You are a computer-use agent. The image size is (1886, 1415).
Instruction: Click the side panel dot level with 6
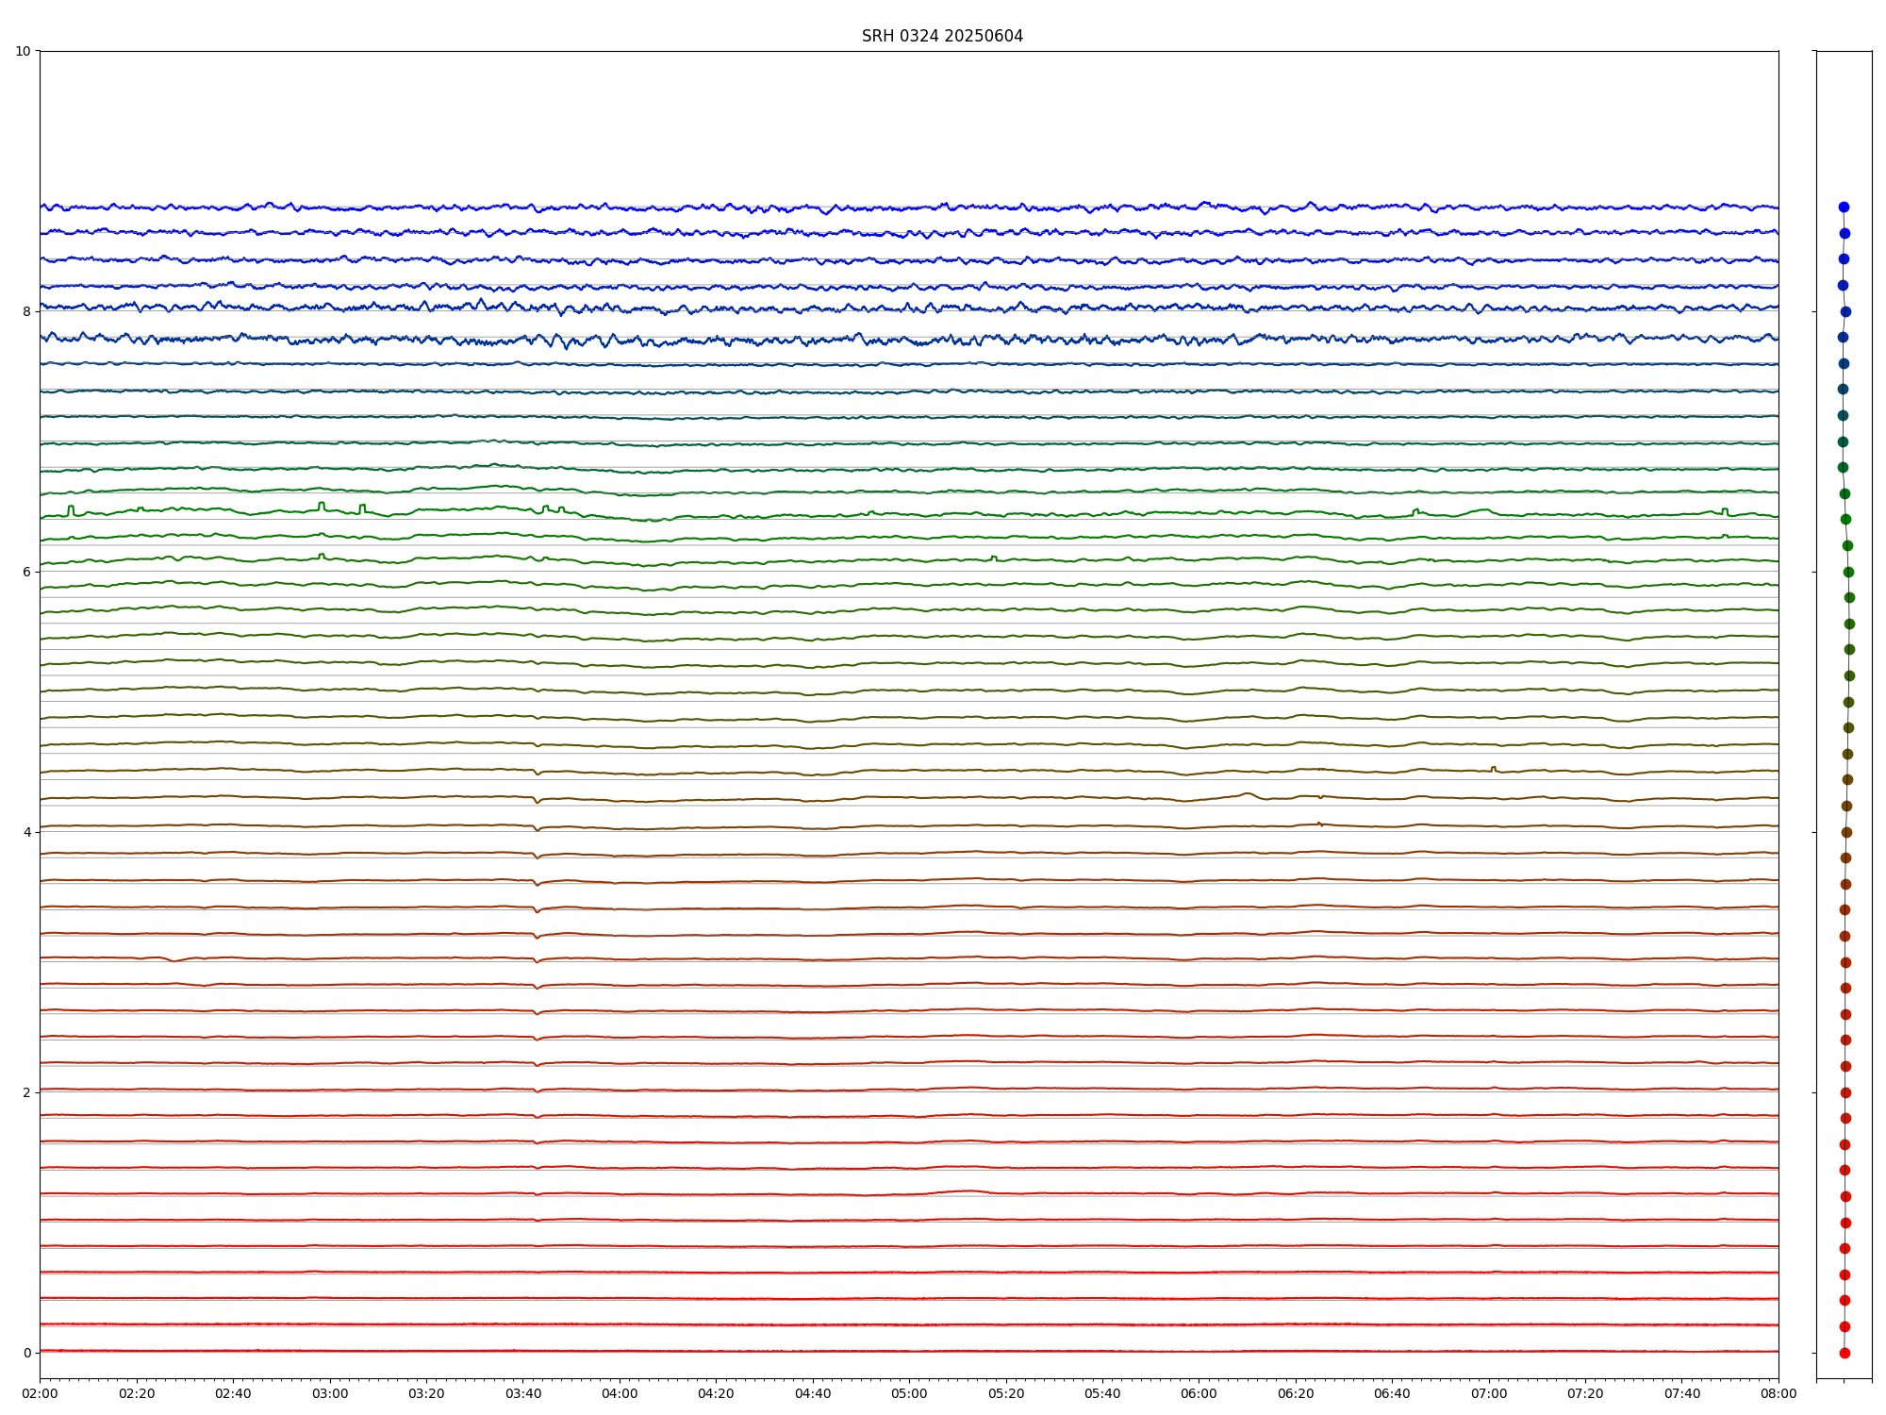pos(1848,572)
